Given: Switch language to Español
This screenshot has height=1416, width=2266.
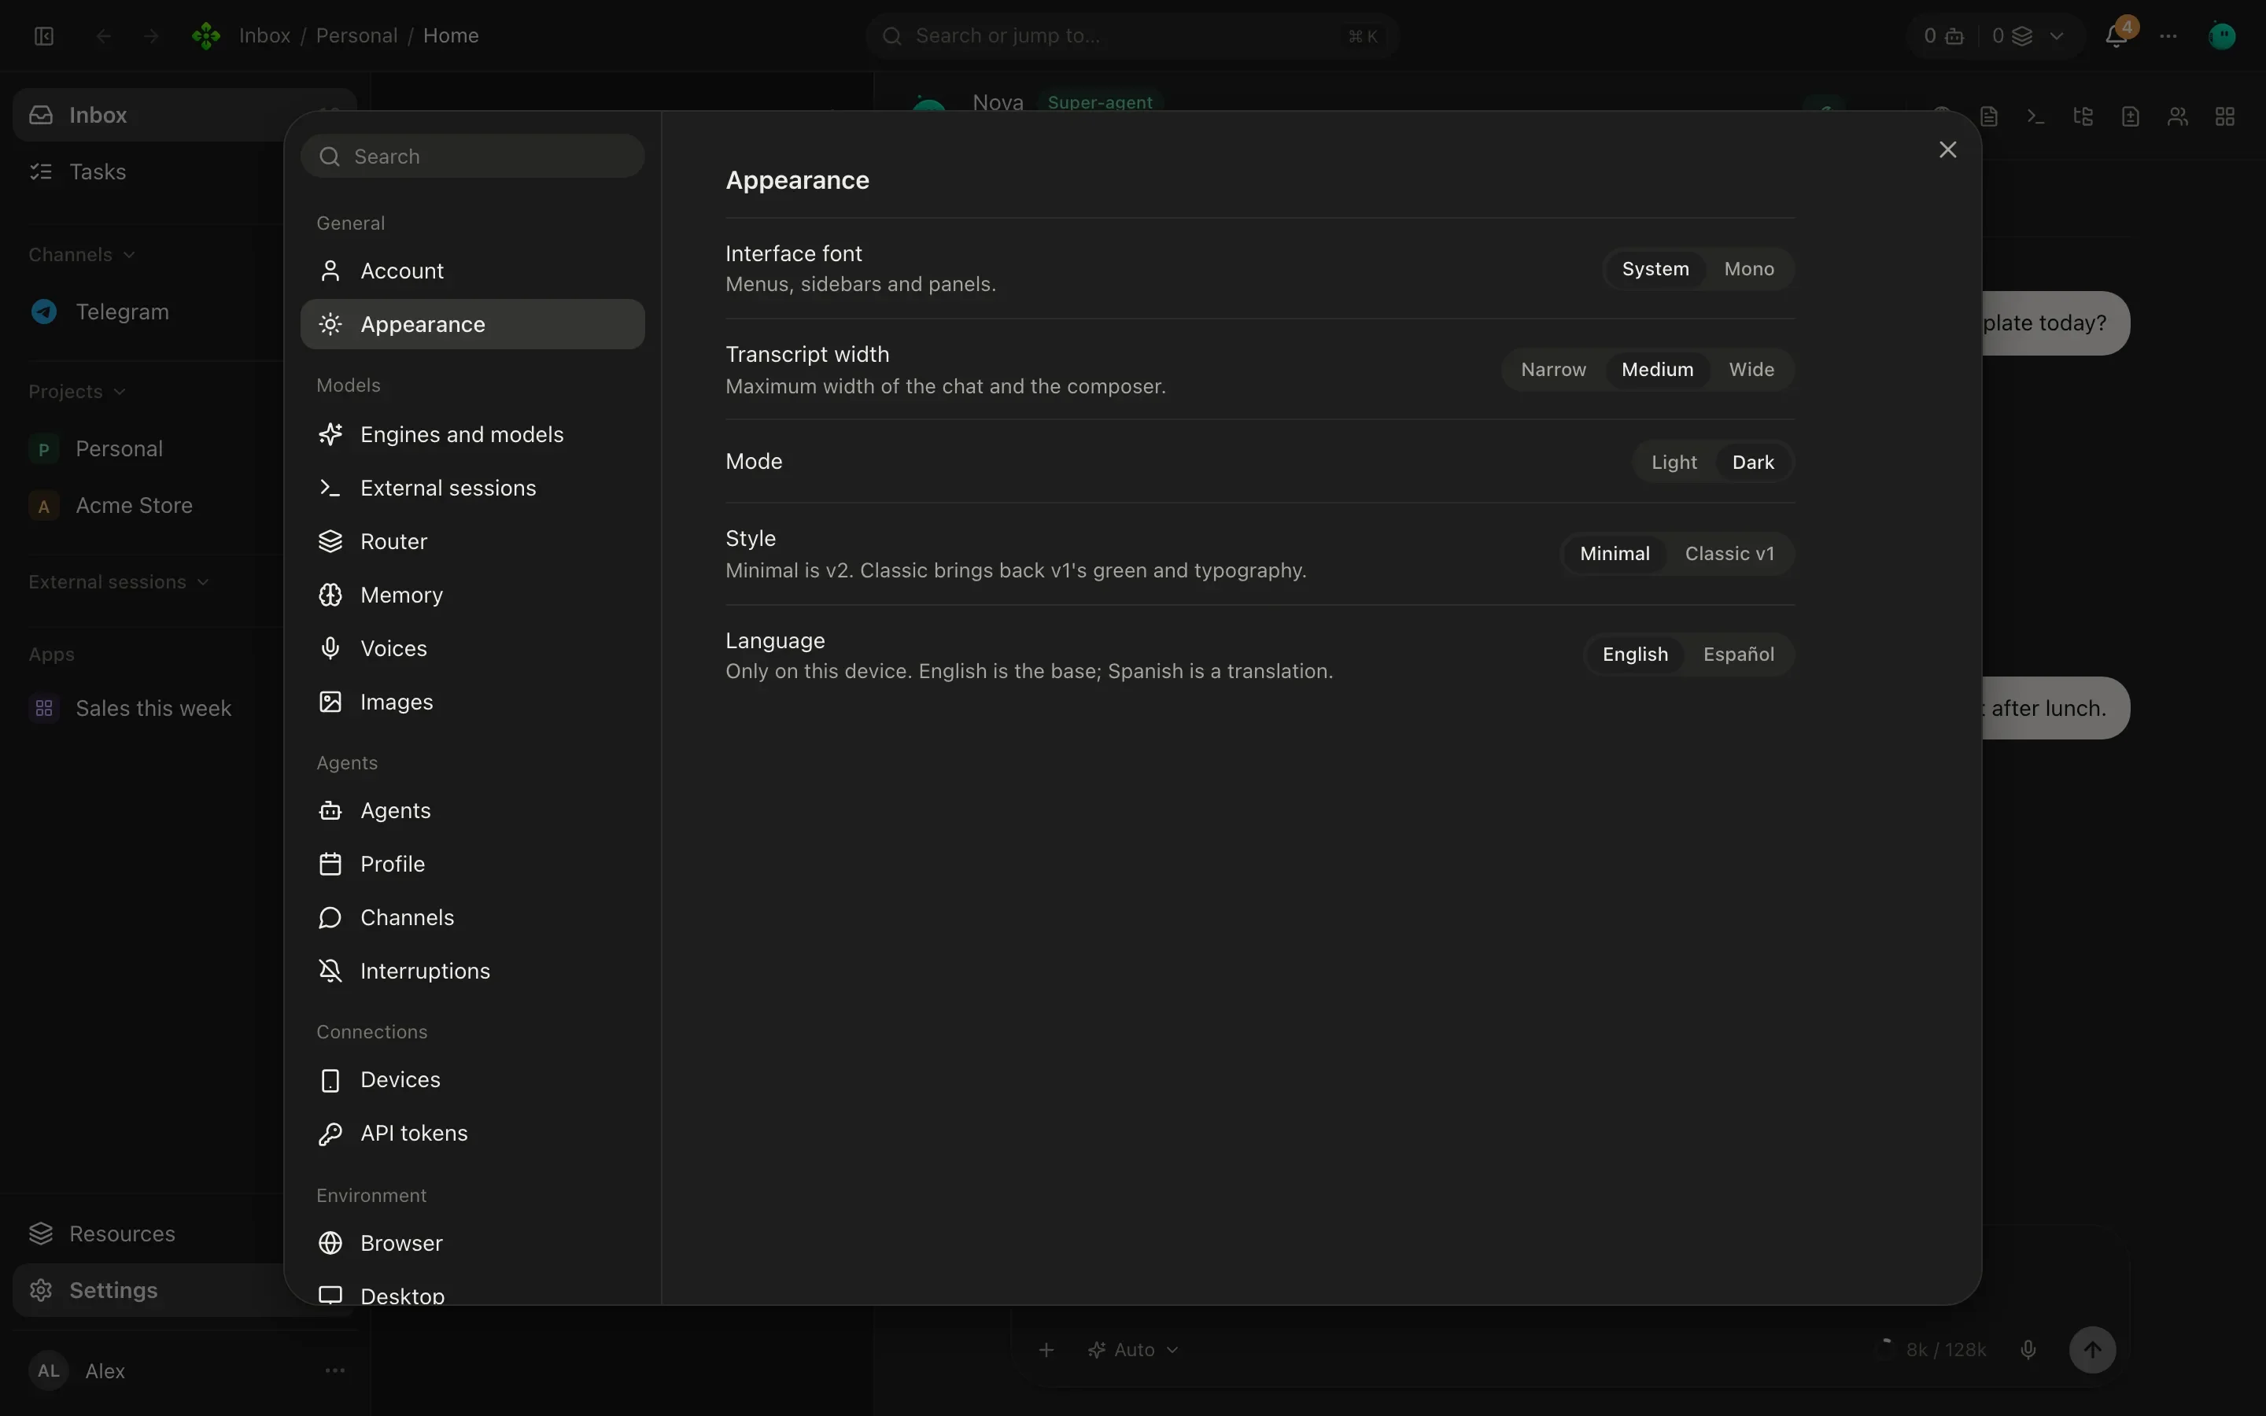Looking at the screenshot, I should (x=1738, y=655).
